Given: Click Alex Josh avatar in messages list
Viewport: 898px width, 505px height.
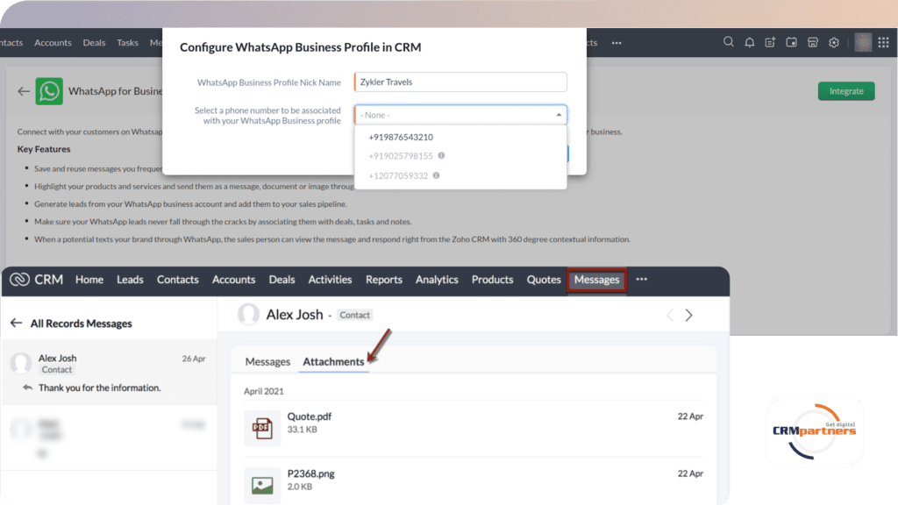Looking at the screenshot, I should point(21,363).
